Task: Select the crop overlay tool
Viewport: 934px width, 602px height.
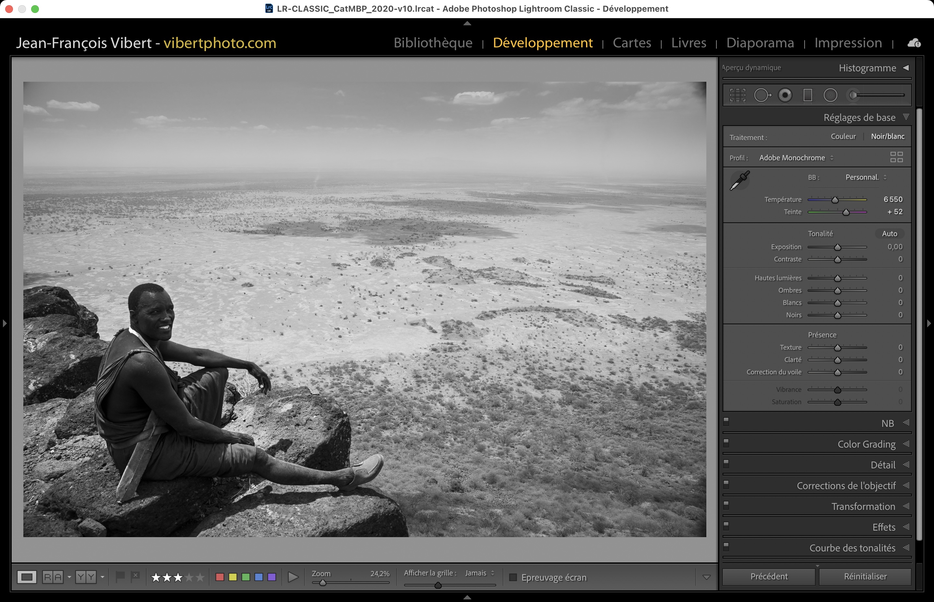Action: [737, 95]
